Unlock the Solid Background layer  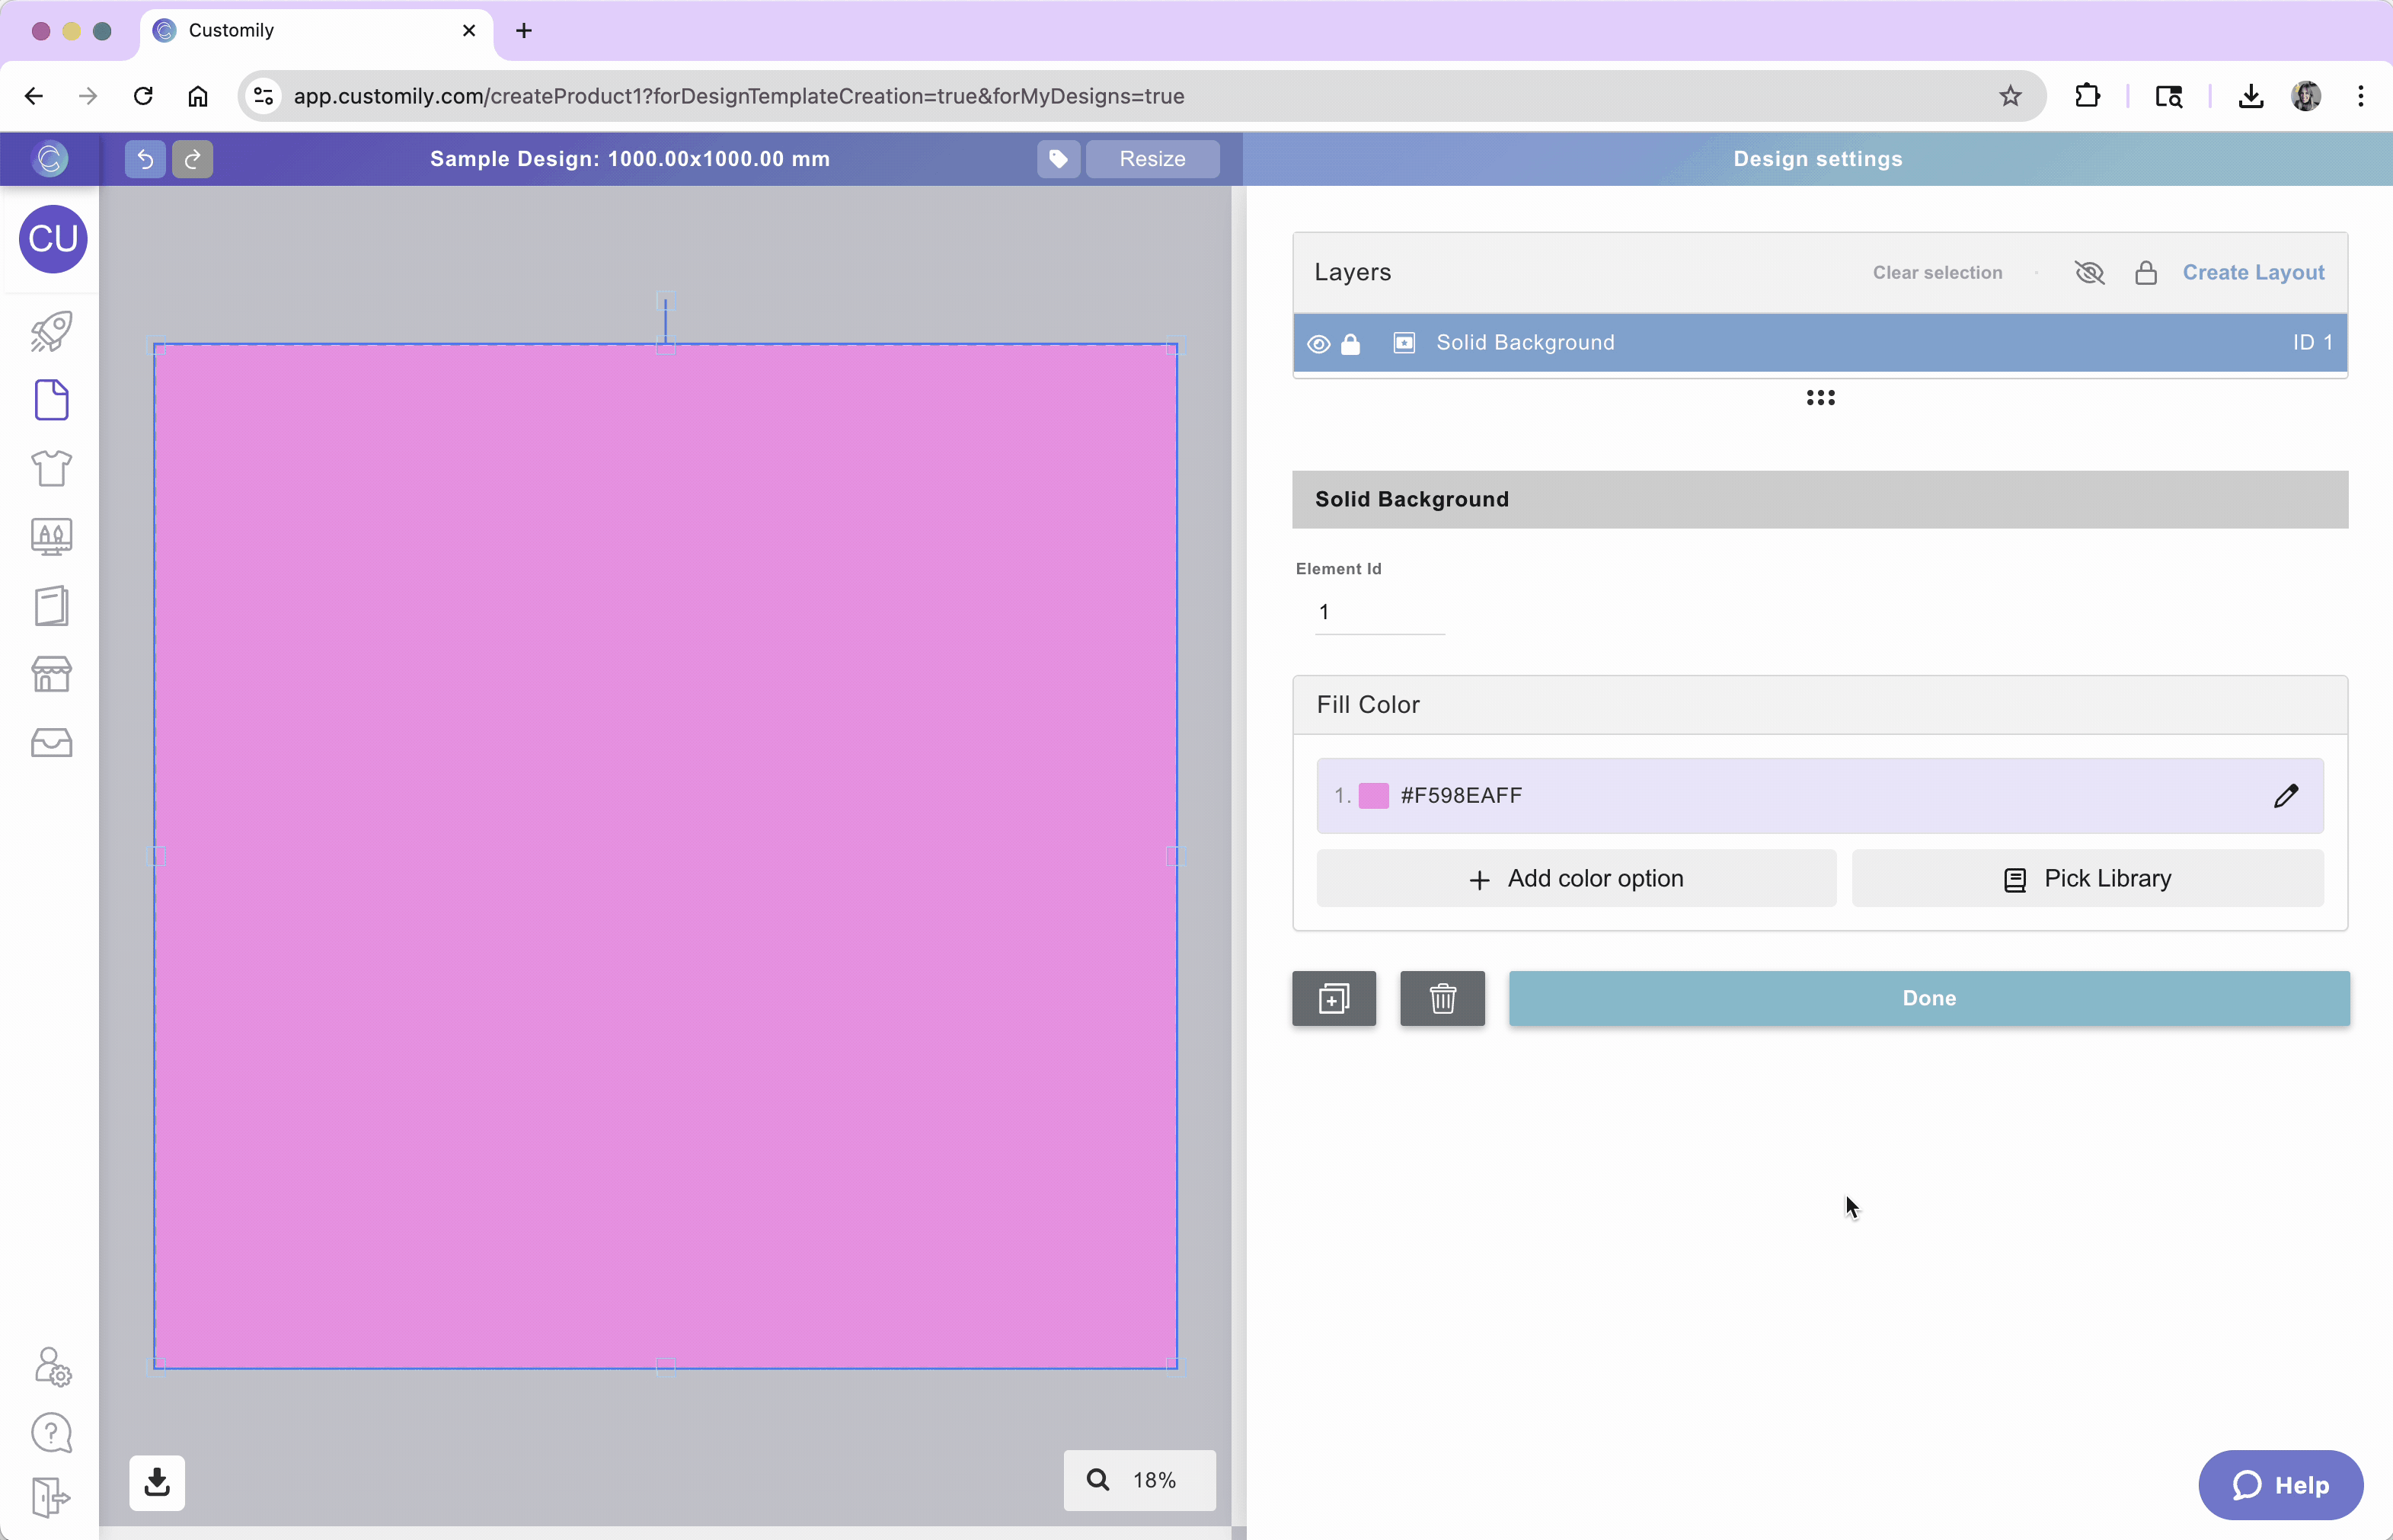(x=1351, y=343)
